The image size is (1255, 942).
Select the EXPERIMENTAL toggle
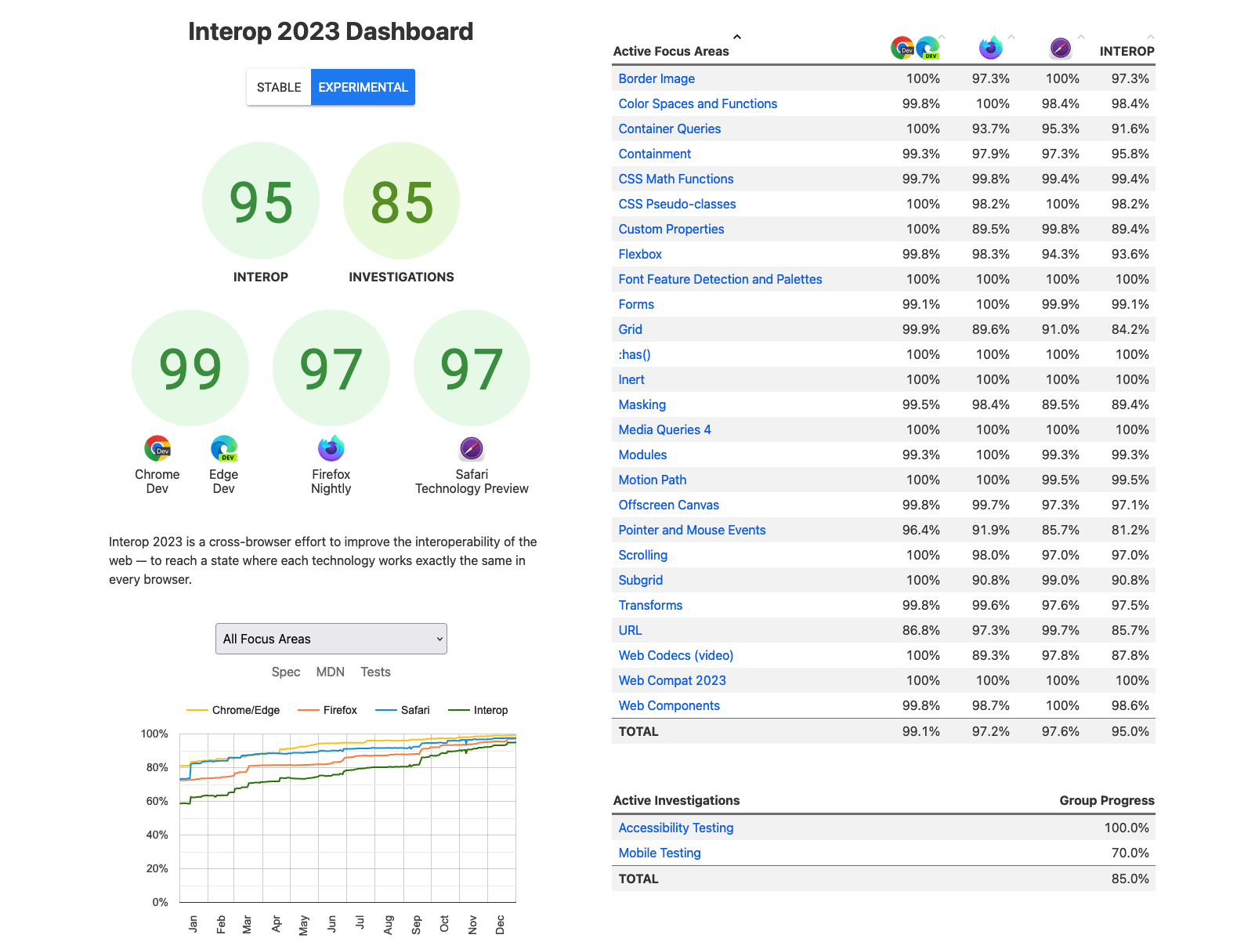(362, 87)
